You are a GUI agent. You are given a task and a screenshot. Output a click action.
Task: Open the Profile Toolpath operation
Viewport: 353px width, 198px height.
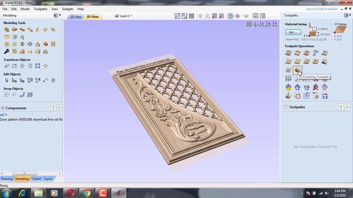click(x=288, y=53)
